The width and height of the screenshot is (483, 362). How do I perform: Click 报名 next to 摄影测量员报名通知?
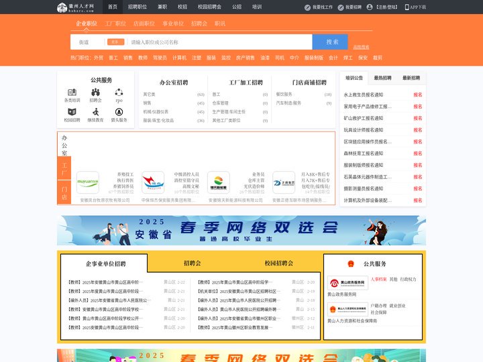click(x=418, y=188)
